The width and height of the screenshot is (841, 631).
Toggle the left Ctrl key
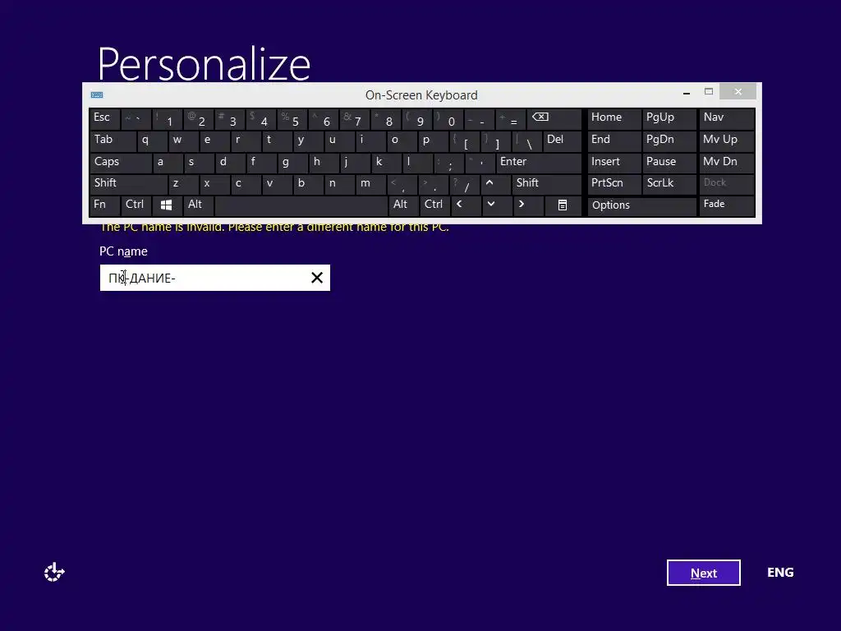pos(136,205)
